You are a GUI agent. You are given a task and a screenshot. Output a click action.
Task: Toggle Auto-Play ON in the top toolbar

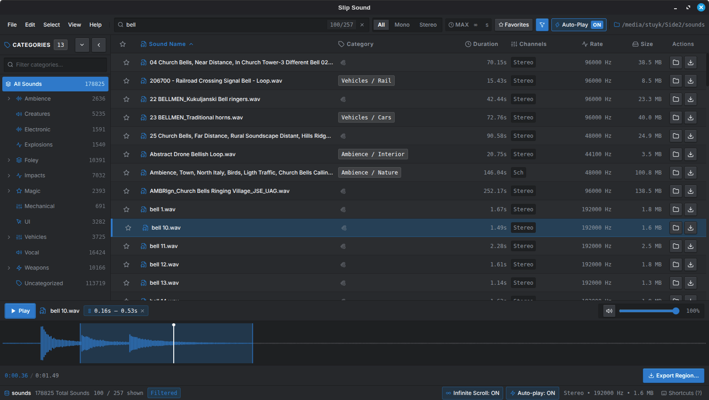tap(579, 25)
